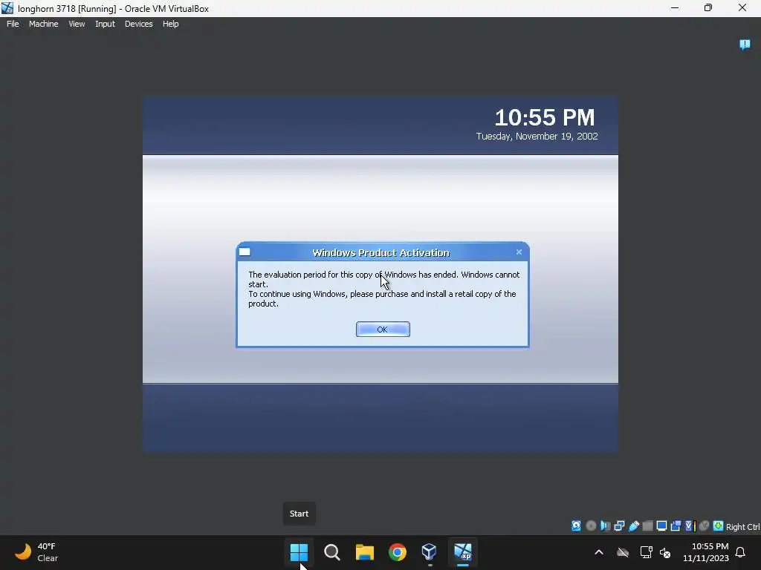Open taskbar Search
Viewport: 761px width, 570px height.
point(332,552)
